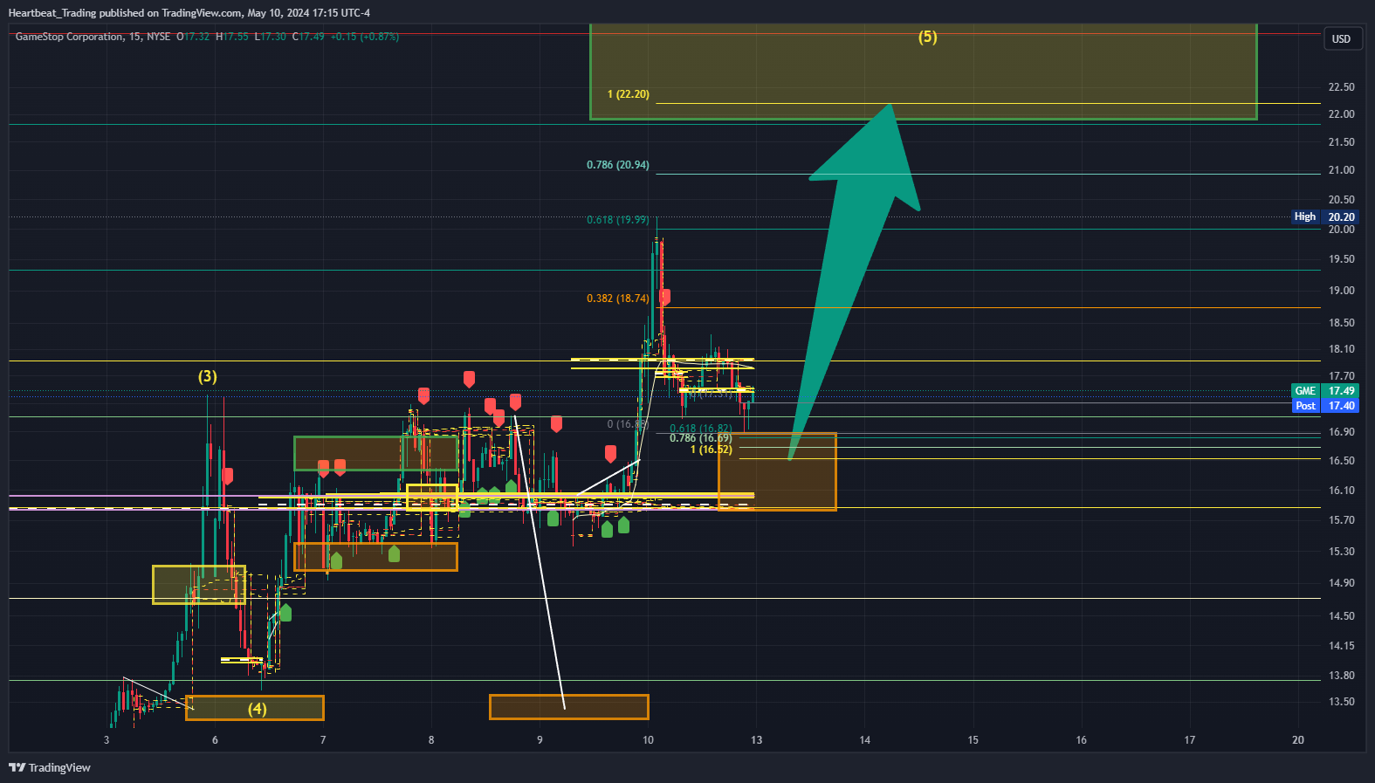Viewport: 1375px width, 783px height.
Task: Select the 0.618 (19.99) Fibonacci label
Action: pyautogui.click(x=618, y=220)
